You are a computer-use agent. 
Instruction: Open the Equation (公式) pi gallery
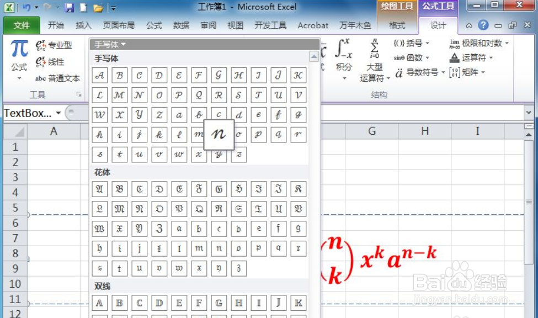click(x=19, y=60)
